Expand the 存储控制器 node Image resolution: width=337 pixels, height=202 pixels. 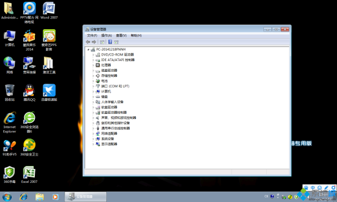(93, 76)
